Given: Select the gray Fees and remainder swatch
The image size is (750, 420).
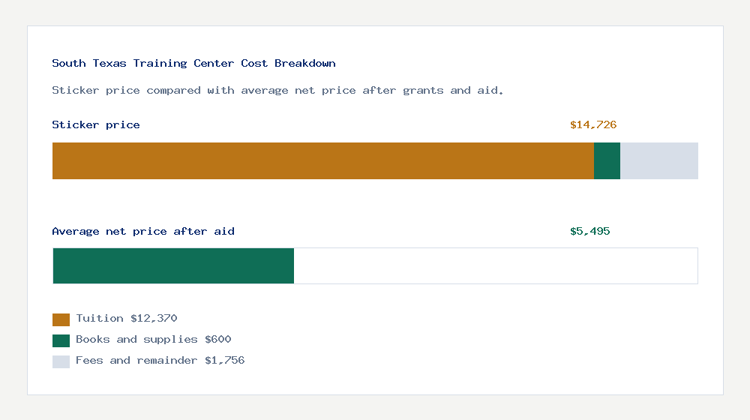Looking at the screenshot, I should (61, 361).
